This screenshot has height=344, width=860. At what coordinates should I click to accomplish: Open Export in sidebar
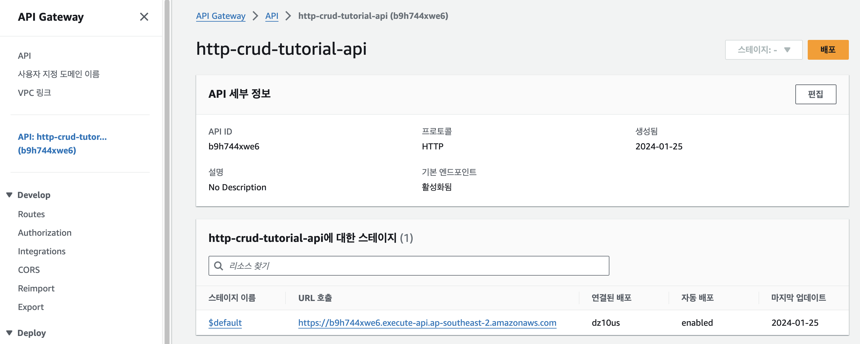[x=31, y=307]
